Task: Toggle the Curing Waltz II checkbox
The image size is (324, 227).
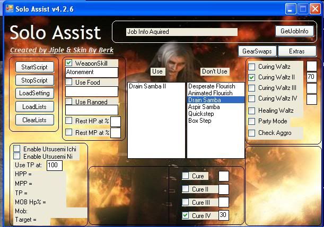Action: point(252,77)
